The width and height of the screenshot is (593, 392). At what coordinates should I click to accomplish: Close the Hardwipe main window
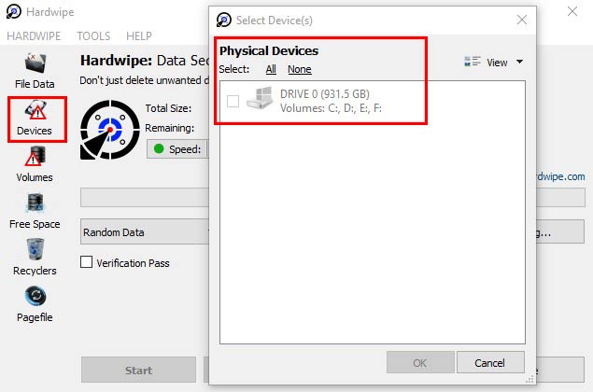[x=572, y=11]
